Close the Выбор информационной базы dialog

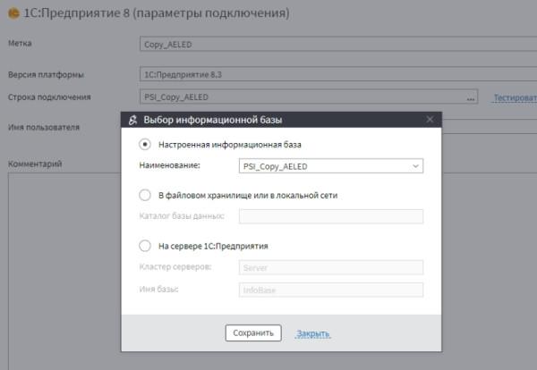tap(430, 120)
